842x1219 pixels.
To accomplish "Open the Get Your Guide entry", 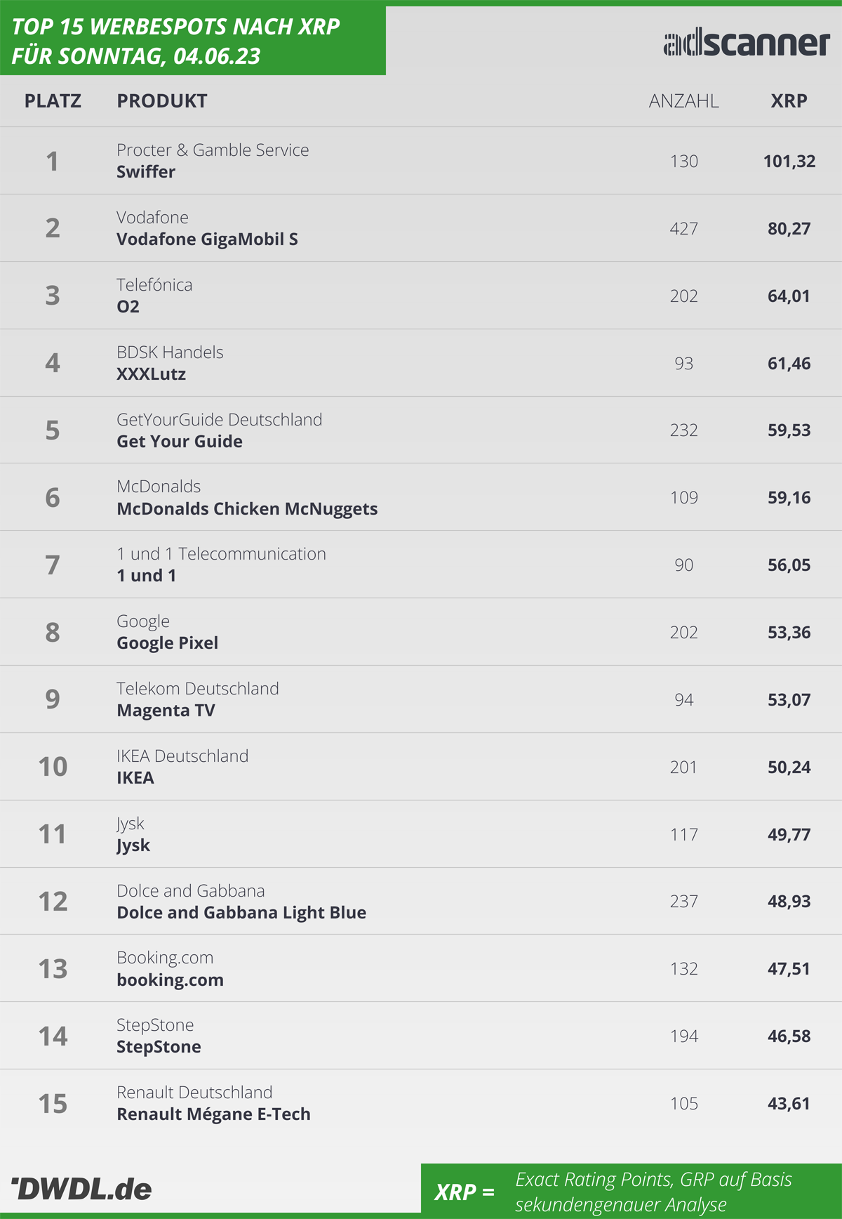I will [x=421, y=430].
